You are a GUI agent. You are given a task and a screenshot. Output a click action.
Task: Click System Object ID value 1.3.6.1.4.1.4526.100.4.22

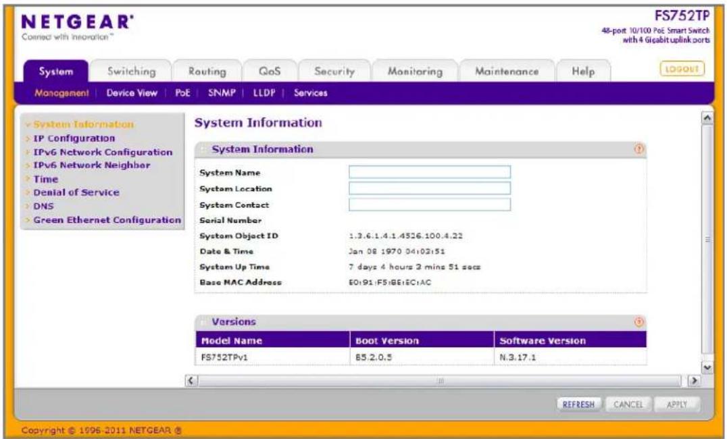tap(405, 236)
